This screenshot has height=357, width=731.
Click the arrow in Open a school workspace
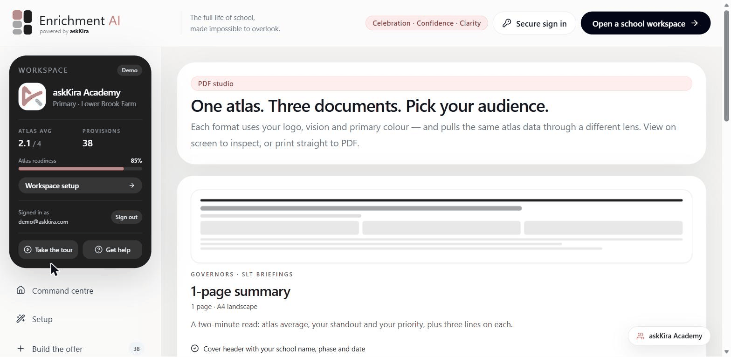(695, 23)
